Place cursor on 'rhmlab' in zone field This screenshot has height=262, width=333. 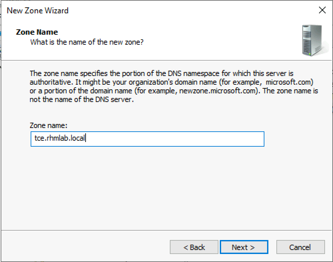pos(57,138)
